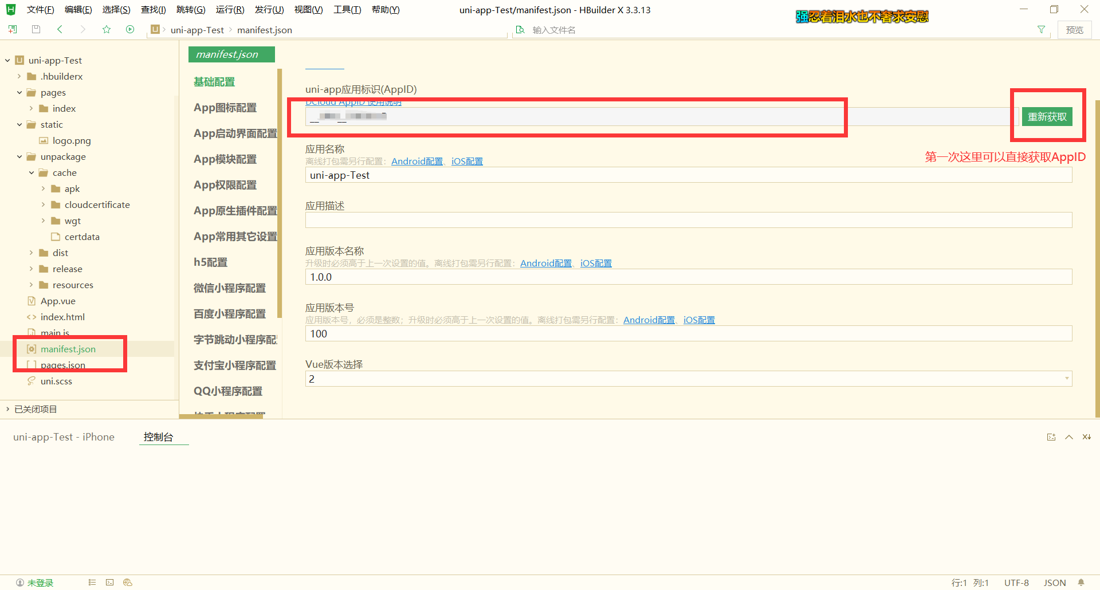Click the new console icon in console panel

[x=1051, y=436]
